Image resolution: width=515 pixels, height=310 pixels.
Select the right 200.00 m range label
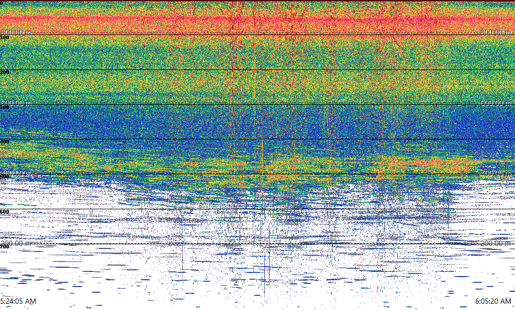coord(496,243)
